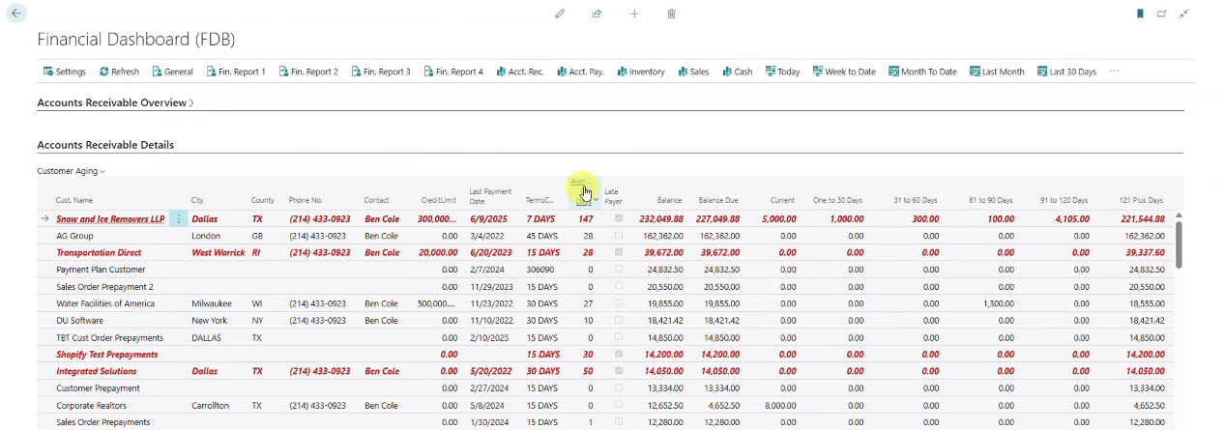Click the collapse page arrows icon

[x=1183, y=14]
